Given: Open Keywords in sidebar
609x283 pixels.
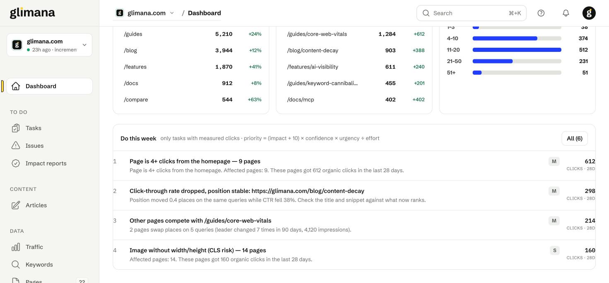Looking at the screenshot, I should [49, 265].
